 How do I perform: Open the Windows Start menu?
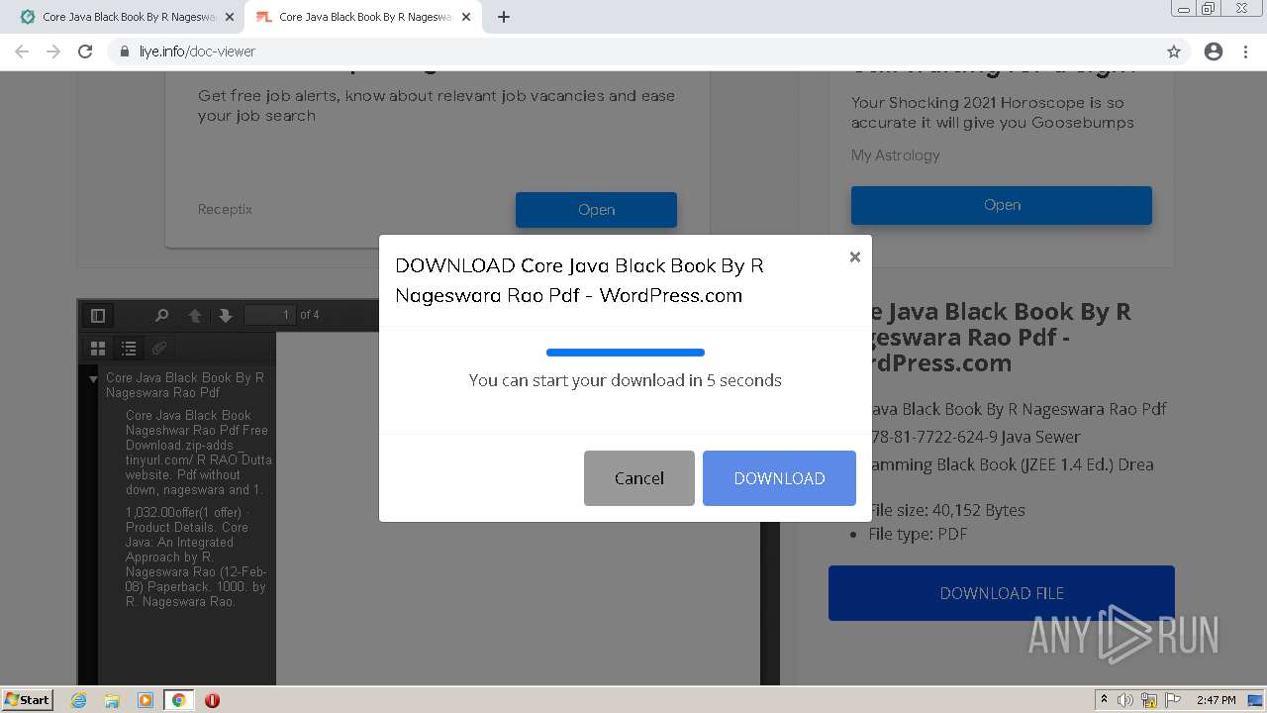(28, 700)
